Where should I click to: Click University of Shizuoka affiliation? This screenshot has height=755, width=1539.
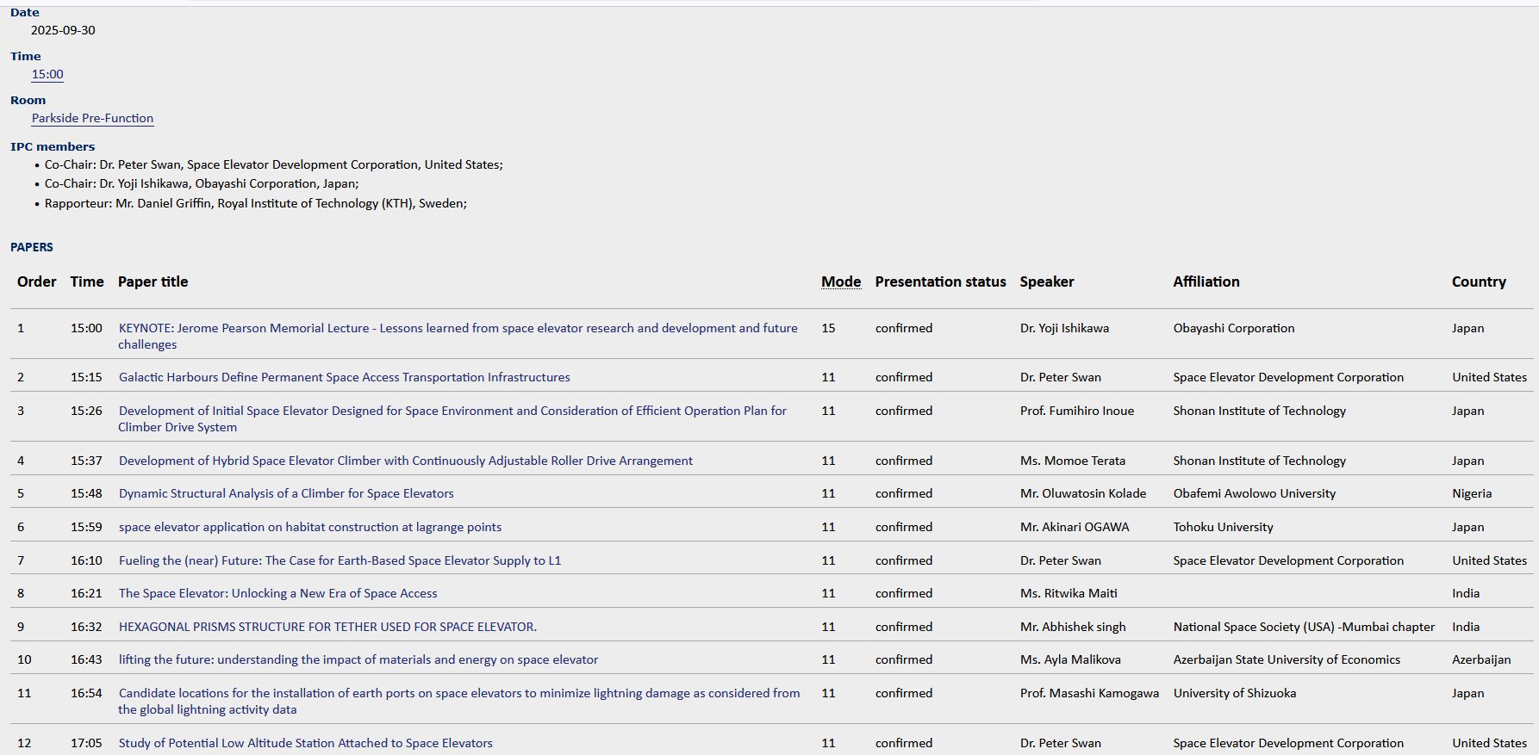click(x=1235, y=693)
